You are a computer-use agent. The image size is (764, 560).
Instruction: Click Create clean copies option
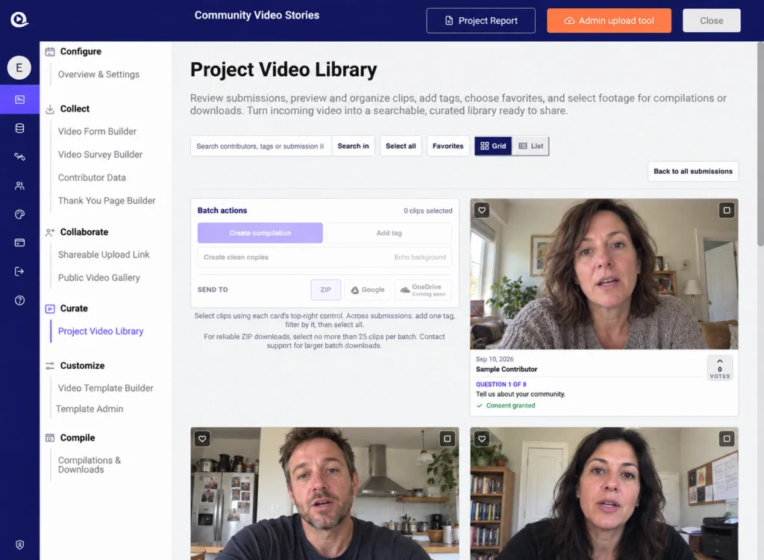click(325, 257)
